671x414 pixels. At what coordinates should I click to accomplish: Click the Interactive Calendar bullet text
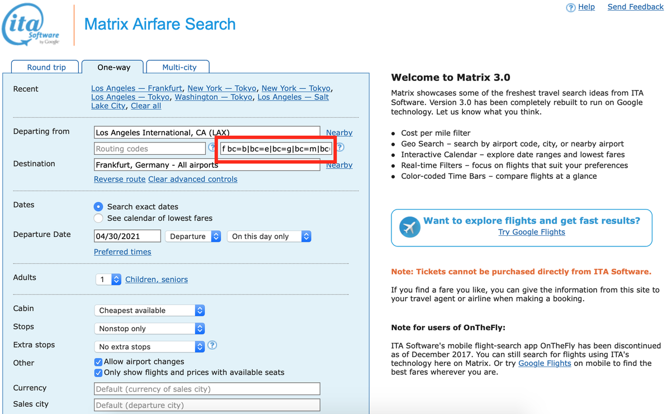513,154
